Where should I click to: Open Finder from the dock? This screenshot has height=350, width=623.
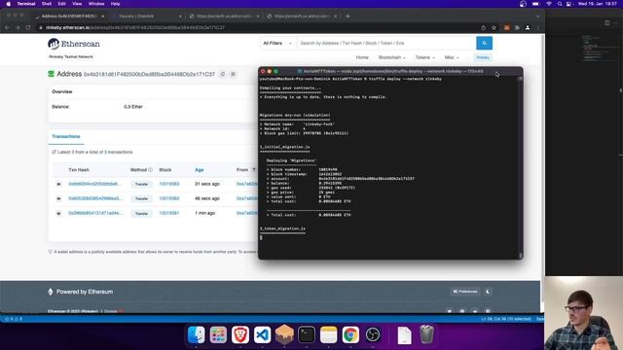pyautogui.click(x=197, y=334)
